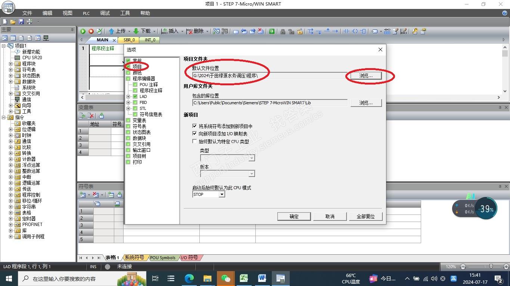Open the PLC menu
The image size is (510, 286).
click(x=86, y=13)
